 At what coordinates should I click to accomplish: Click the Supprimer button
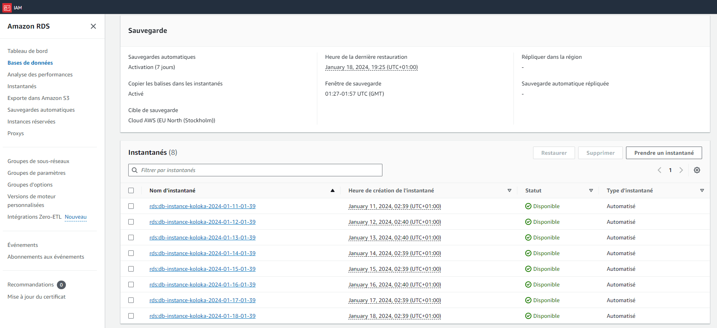pyautogui.click(x=601, y=153)
